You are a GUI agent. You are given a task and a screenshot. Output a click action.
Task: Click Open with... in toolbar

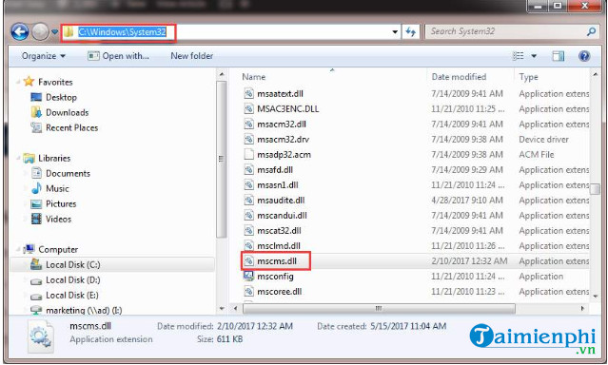(x=118, y=56)
